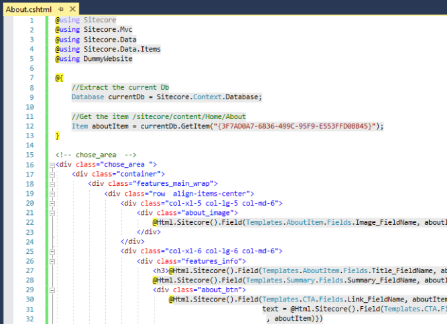Click line number 12 in the margin
The height and width of the screenshot is (324, 447).
coord(30,126)
